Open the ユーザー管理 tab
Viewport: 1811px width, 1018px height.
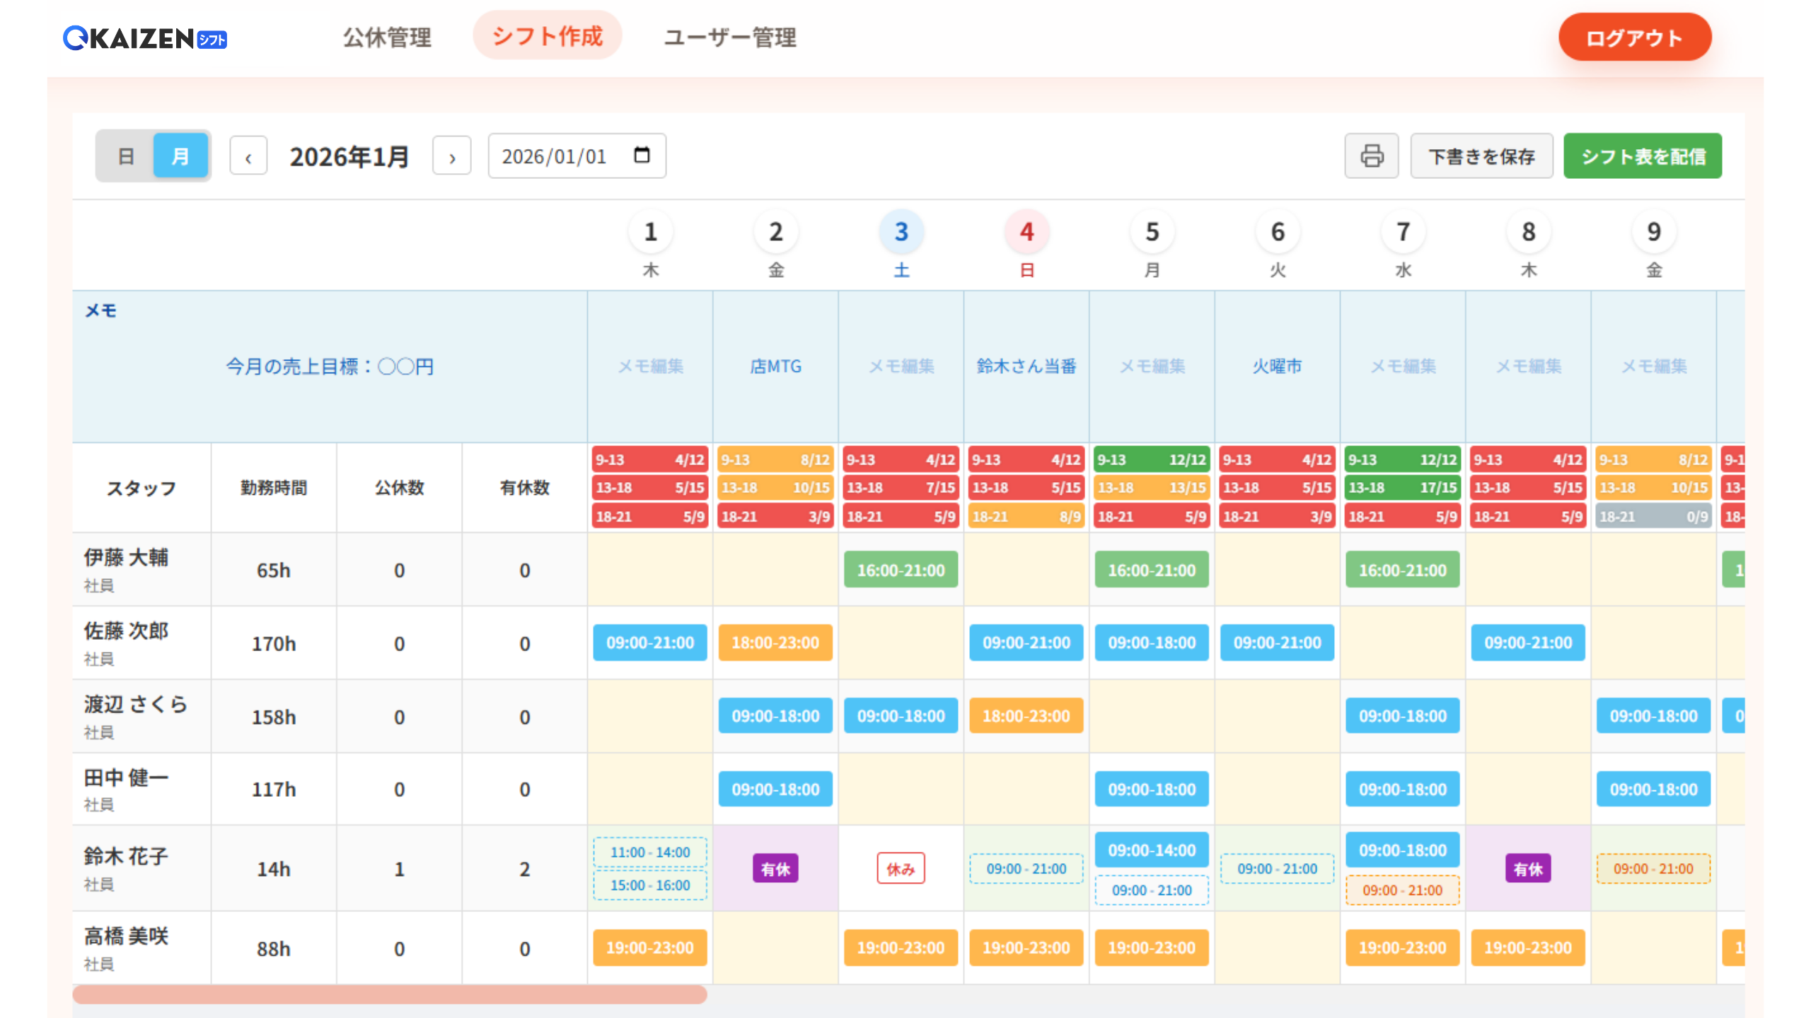(x=729, y=37)
